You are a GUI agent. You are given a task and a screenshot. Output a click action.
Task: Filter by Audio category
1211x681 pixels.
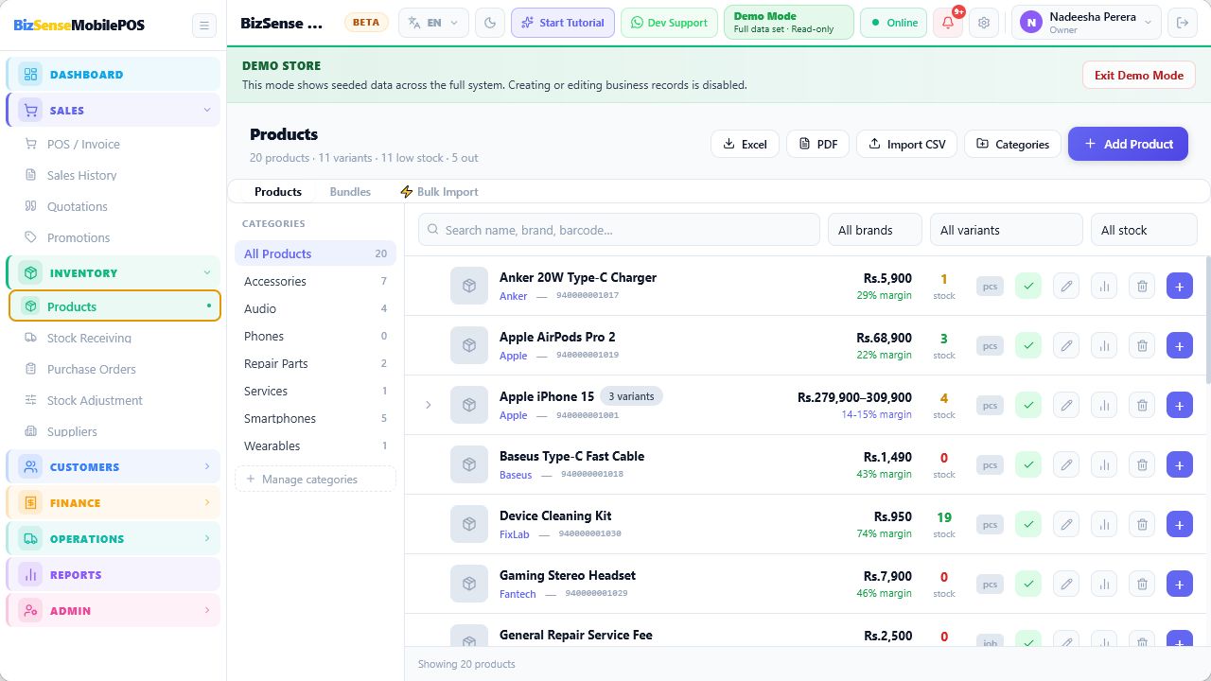315,308
